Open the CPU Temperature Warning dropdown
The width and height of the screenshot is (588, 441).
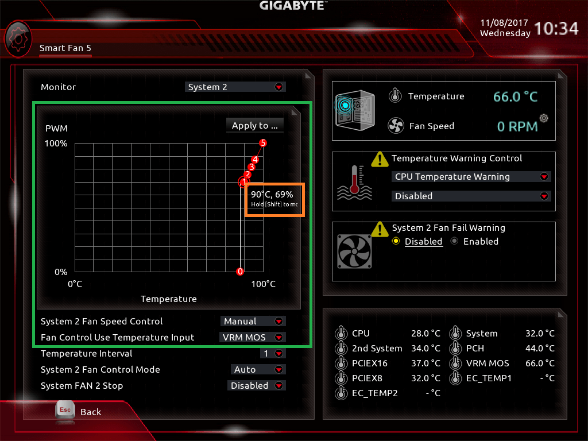click(471, 177)
